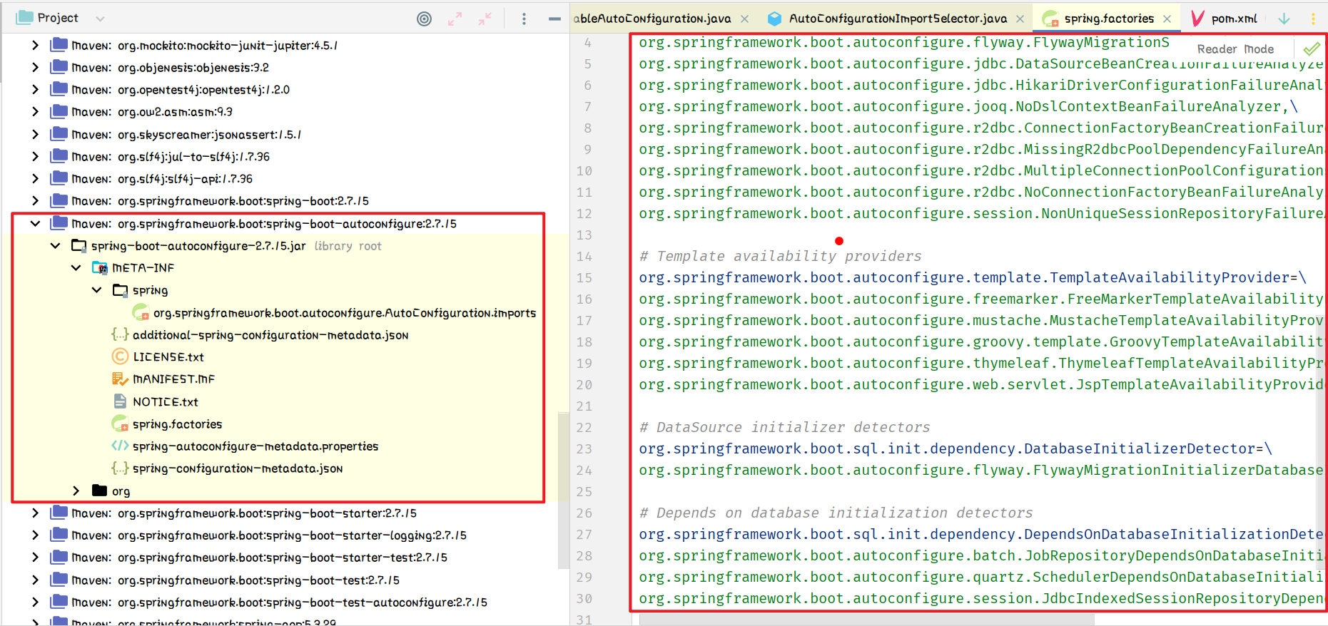Click the LICENSE.txt copyright file icon
The height and width of the screenshot is (626, 1328).
point(120,356)
